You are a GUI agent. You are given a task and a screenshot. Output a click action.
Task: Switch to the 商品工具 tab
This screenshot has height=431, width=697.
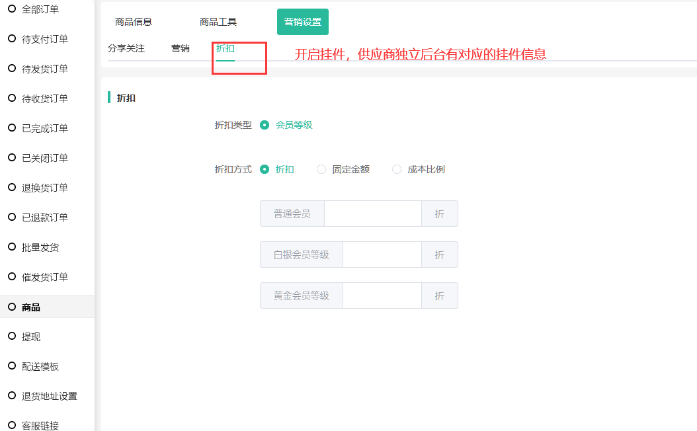click(218, 22)
